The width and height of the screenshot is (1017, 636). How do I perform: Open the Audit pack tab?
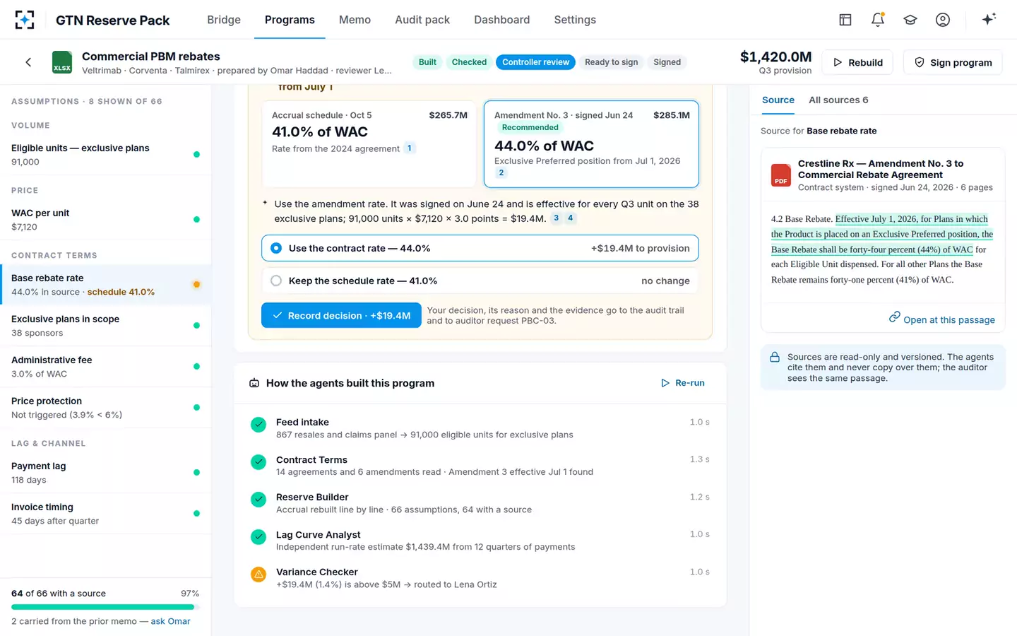tap(422, 20)
